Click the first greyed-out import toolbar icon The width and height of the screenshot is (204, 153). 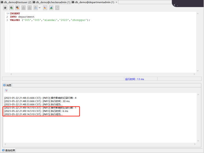[24, 8]
